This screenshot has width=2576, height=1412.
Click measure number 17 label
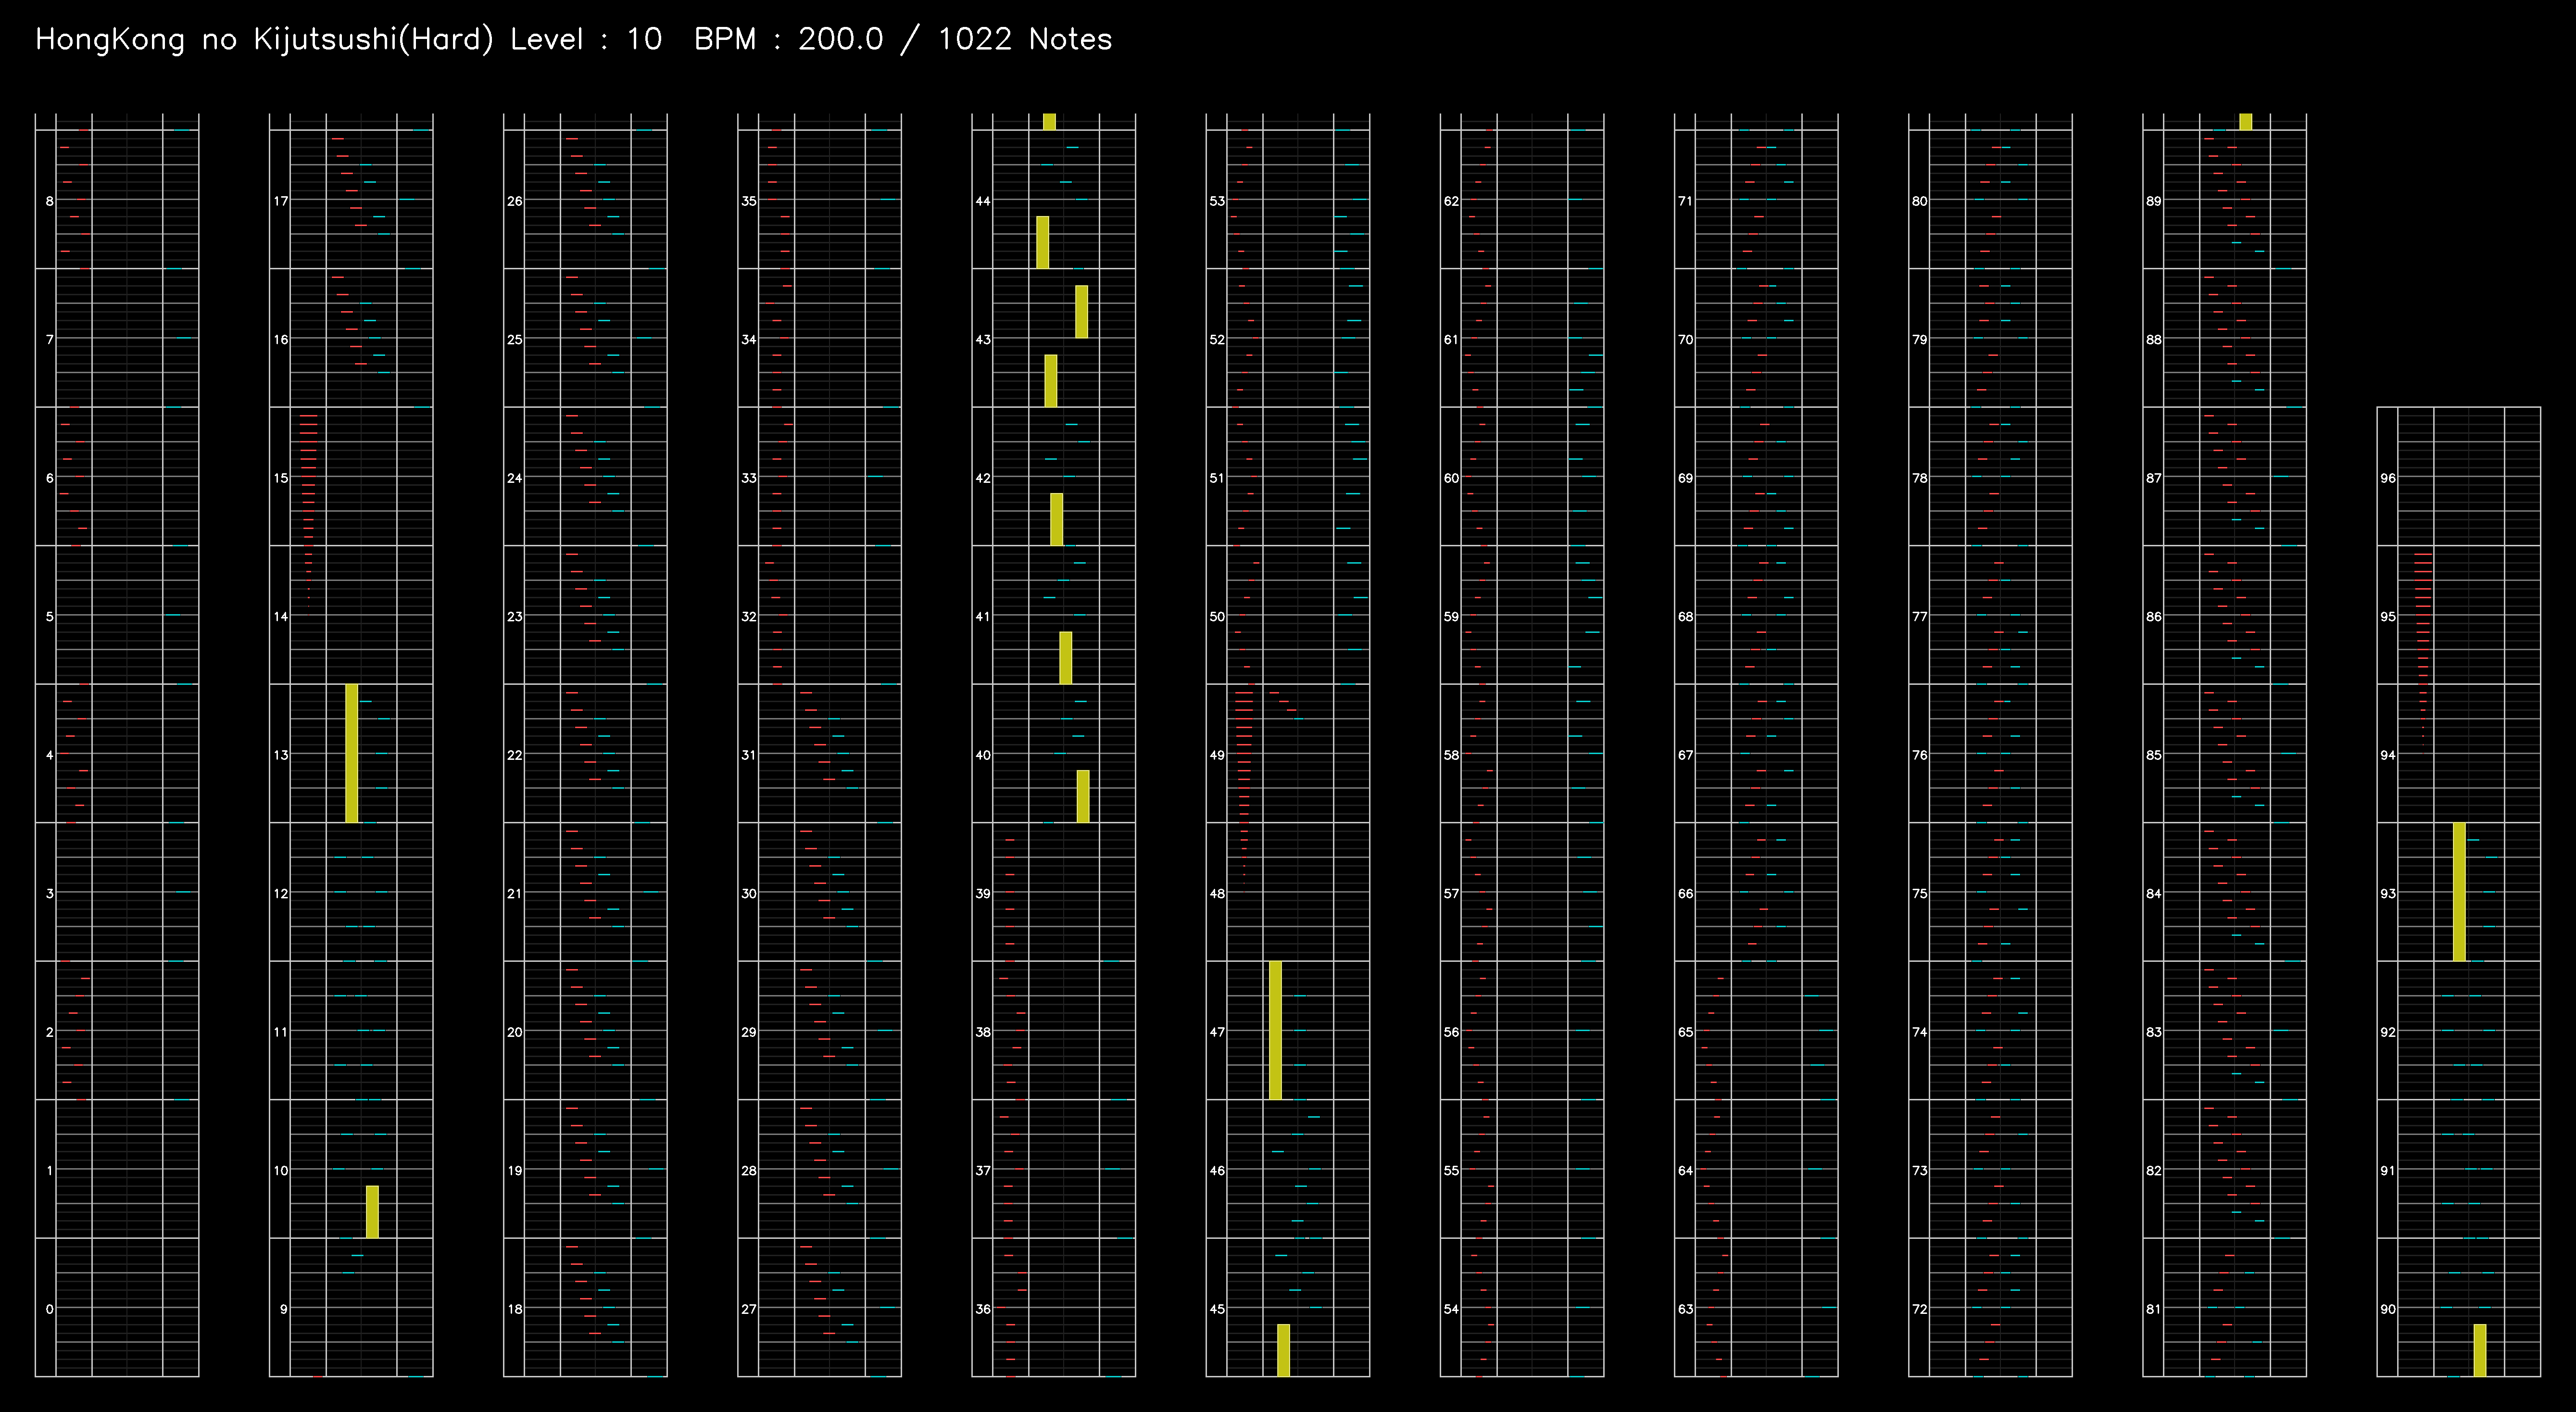281,201
